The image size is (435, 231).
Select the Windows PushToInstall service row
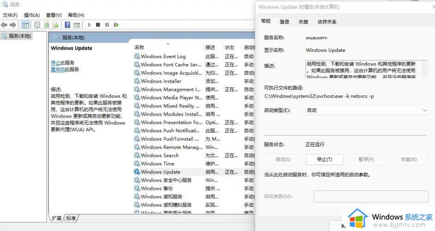pyautogui.click(x=193, y=139)
